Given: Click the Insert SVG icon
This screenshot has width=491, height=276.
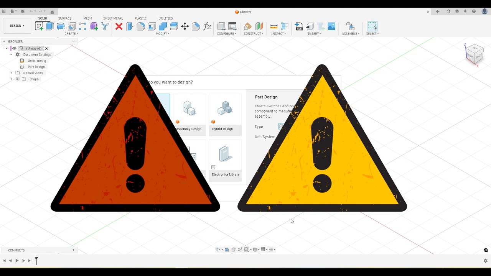Looking at the screenshot, I should click(x=299, y=26).
